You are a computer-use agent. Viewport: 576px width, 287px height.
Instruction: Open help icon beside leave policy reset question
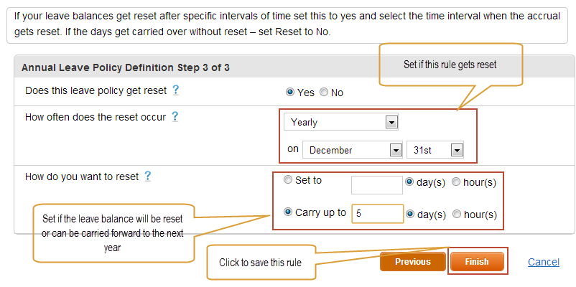click(x=175, y=90)
